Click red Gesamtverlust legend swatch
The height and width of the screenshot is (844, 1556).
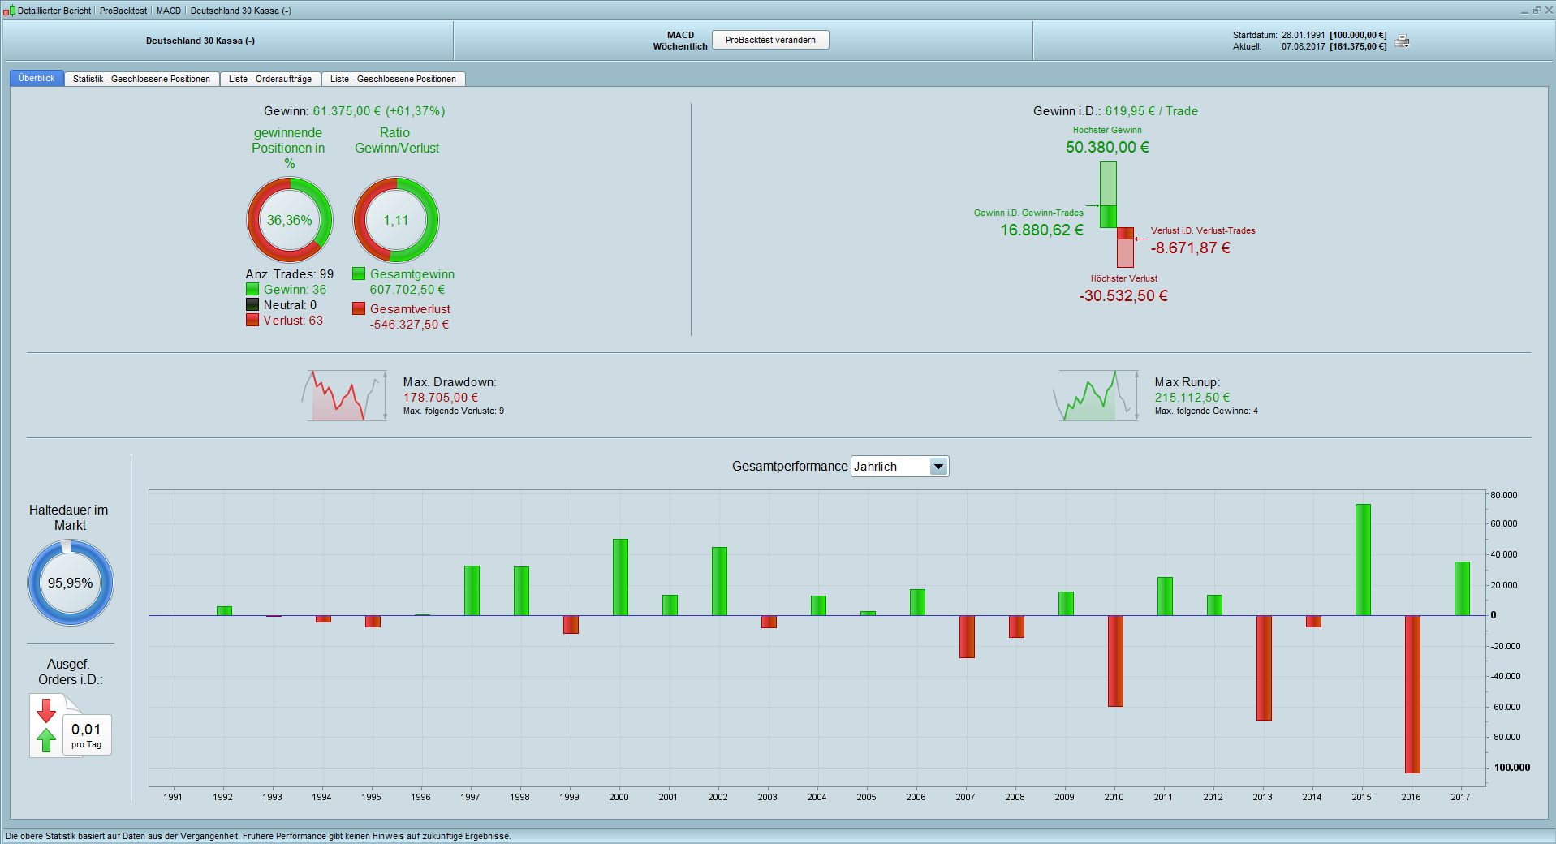tap(359, 309)
